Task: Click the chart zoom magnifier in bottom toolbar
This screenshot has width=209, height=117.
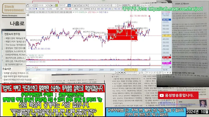Action: click(163, 73)
